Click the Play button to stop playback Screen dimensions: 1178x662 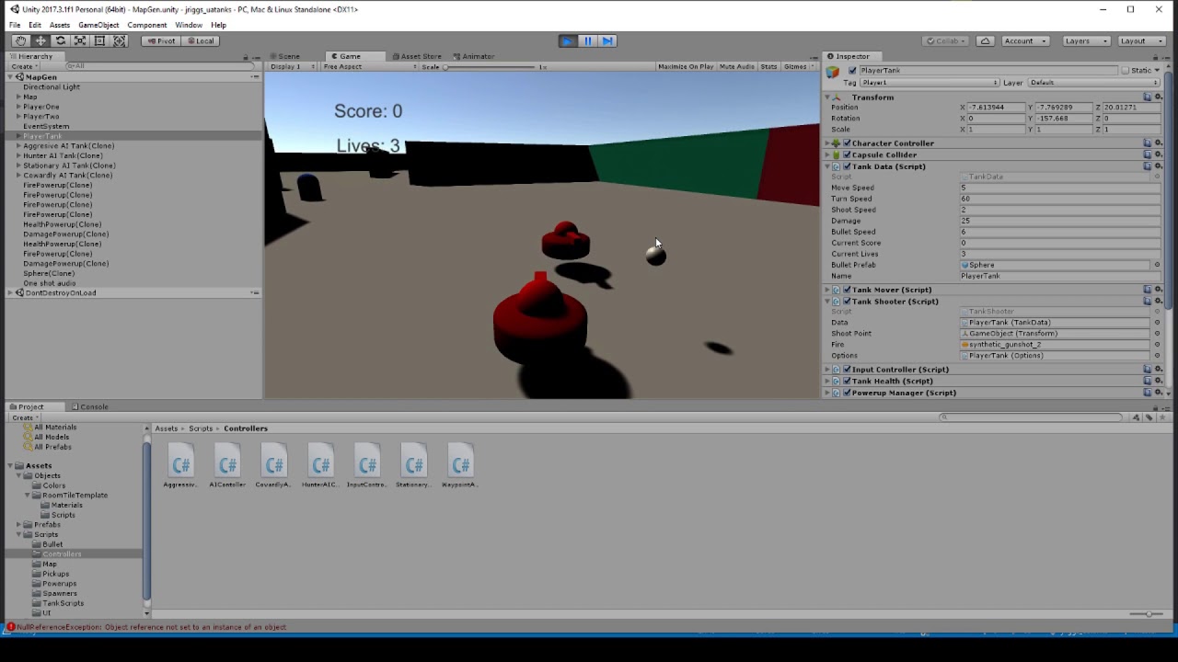click(x=567, y=40)
